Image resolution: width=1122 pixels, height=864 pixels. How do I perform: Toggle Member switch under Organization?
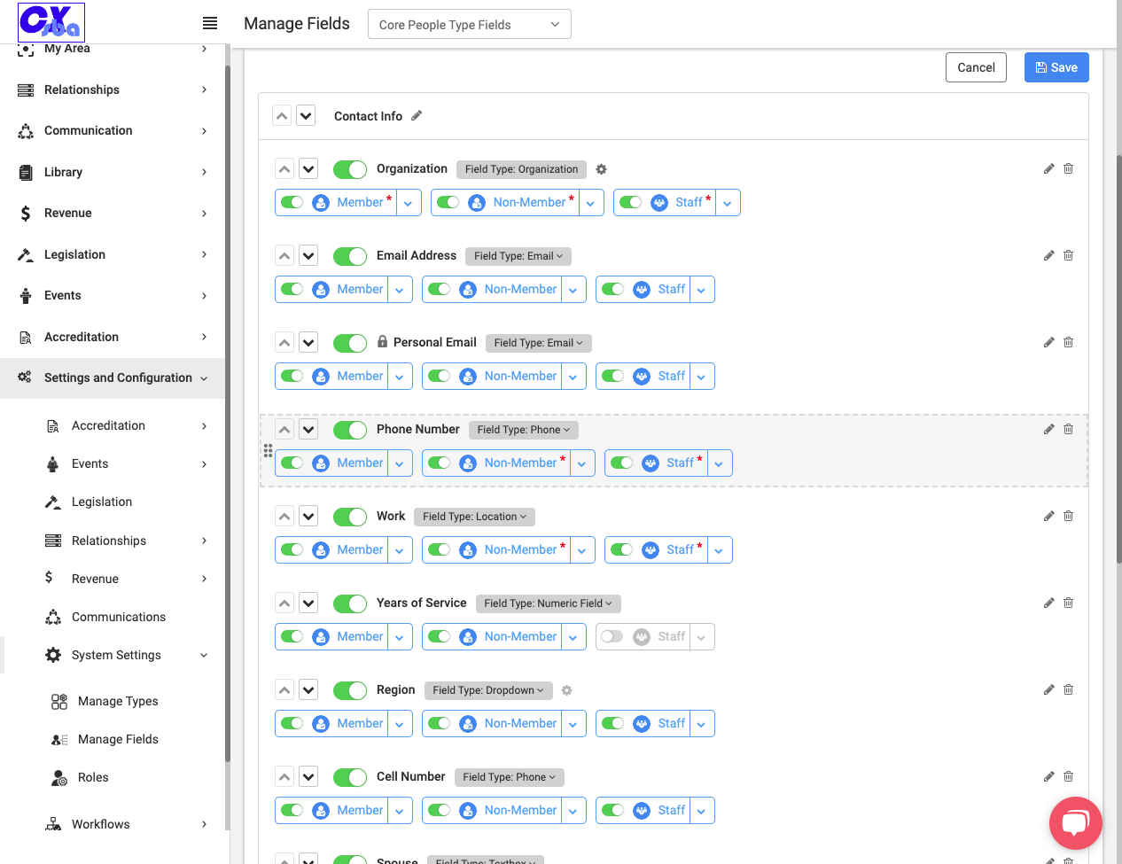[292, 202]
